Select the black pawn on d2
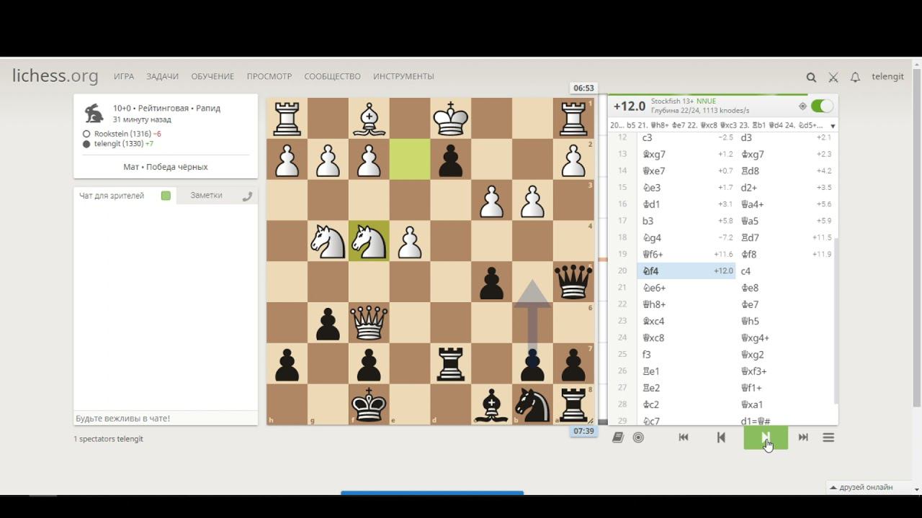This screenshot has width=922, height=518. pyautogui.click(x=451, y=158)
